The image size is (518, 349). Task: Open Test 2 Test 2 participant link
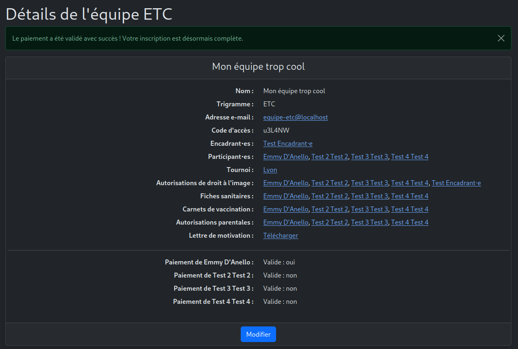pos(329,157)
